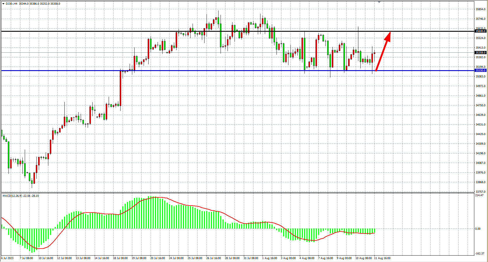Screen dimensions: 488x262
Task: Click the 18 Jul 00:00 time label
Action: (x=120, y=258)
